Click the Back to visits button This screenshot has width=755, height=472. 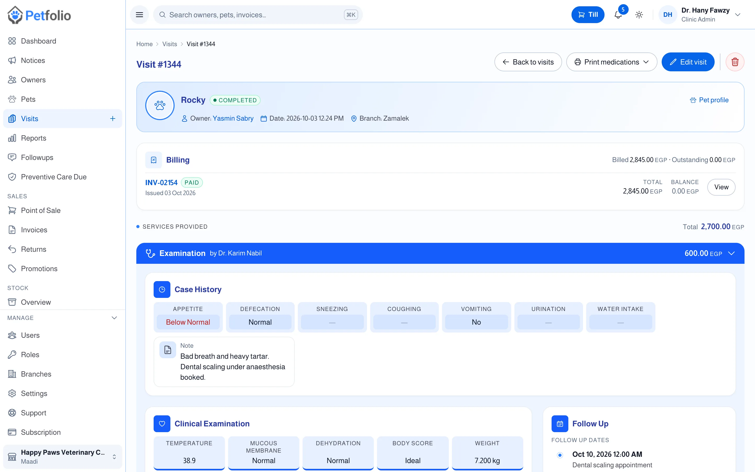[x=528, y=62]
